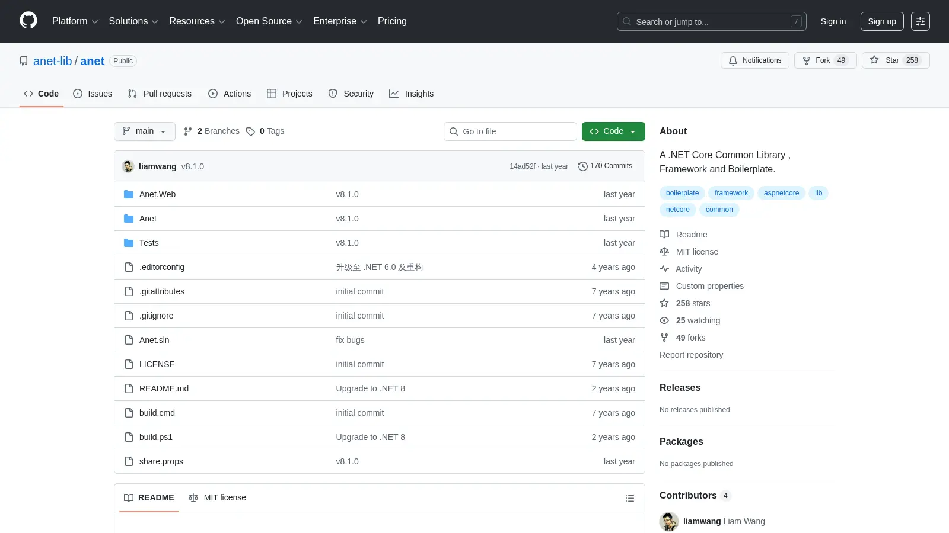Open the GitHub homepage logo
This screenshot has width=949, height=533.
(28, 21)
